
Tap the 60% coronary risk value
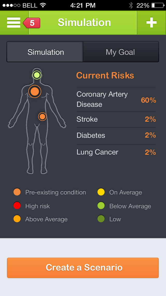(x=148, y=100)
